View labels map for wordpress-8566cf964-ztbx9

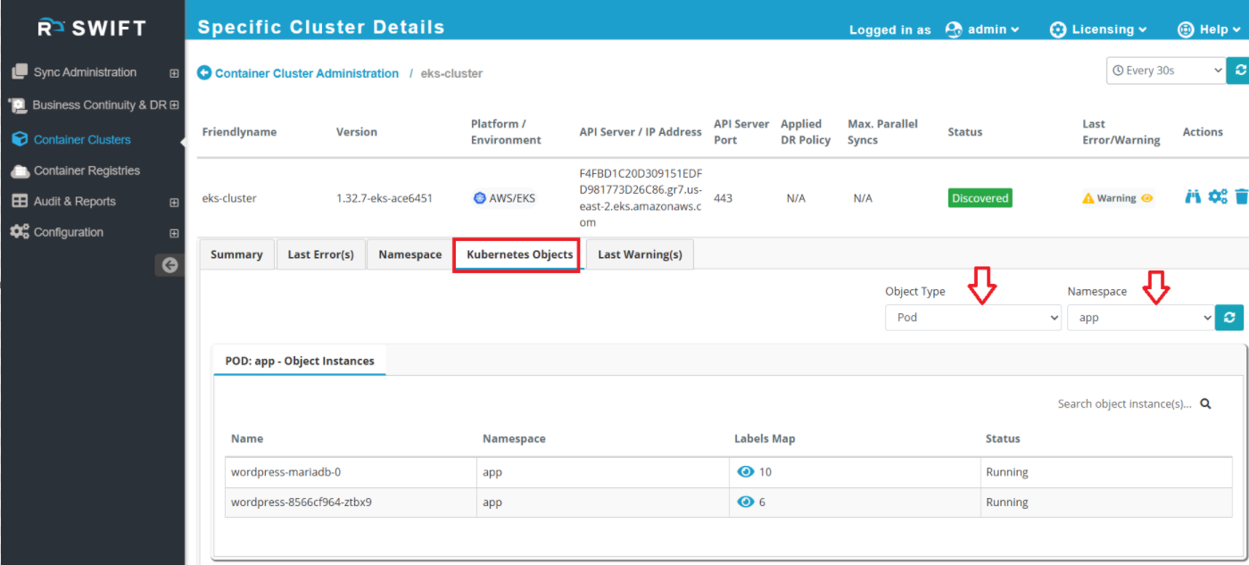coord(746,503)
